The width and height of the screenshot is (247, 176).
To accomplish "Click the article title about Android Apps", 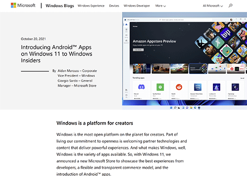I will 57,54.
